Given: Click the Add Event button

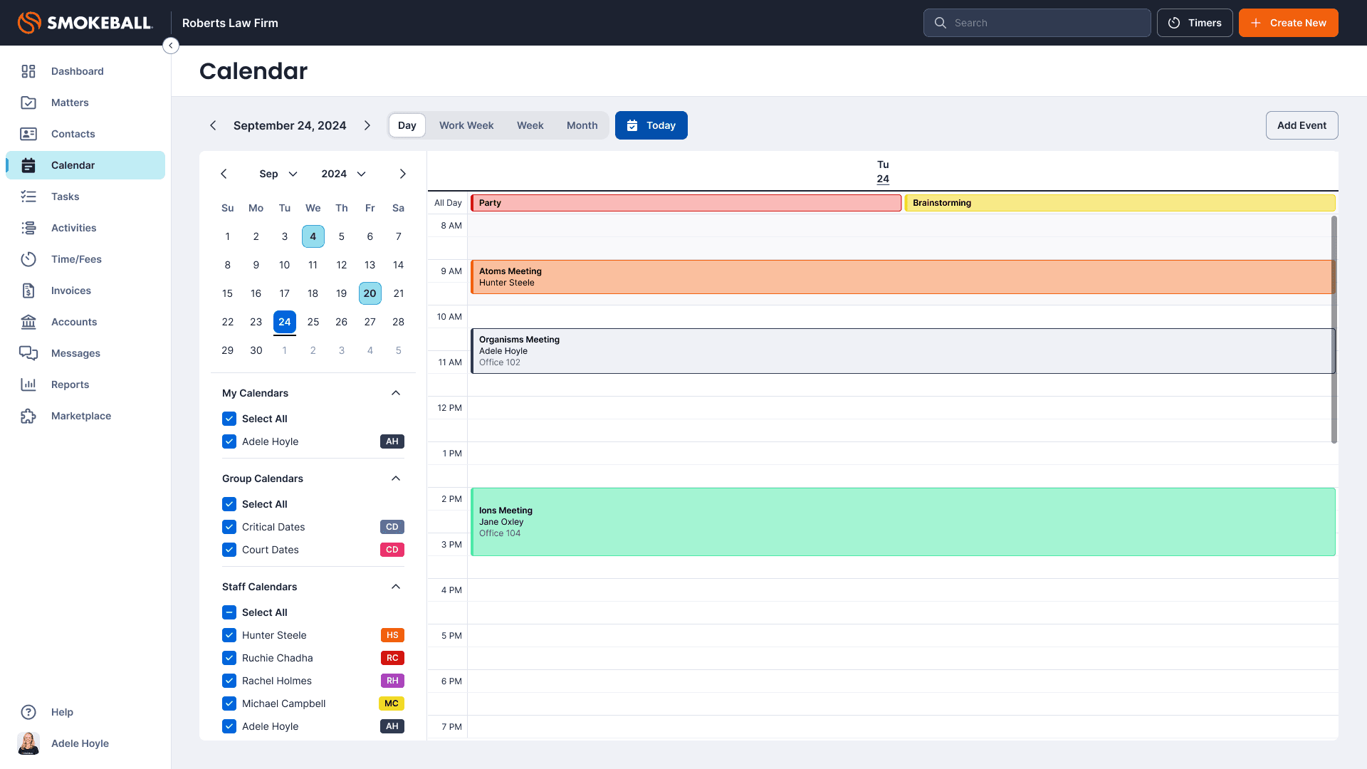Looking at the screenshot, I should 1301,125.
